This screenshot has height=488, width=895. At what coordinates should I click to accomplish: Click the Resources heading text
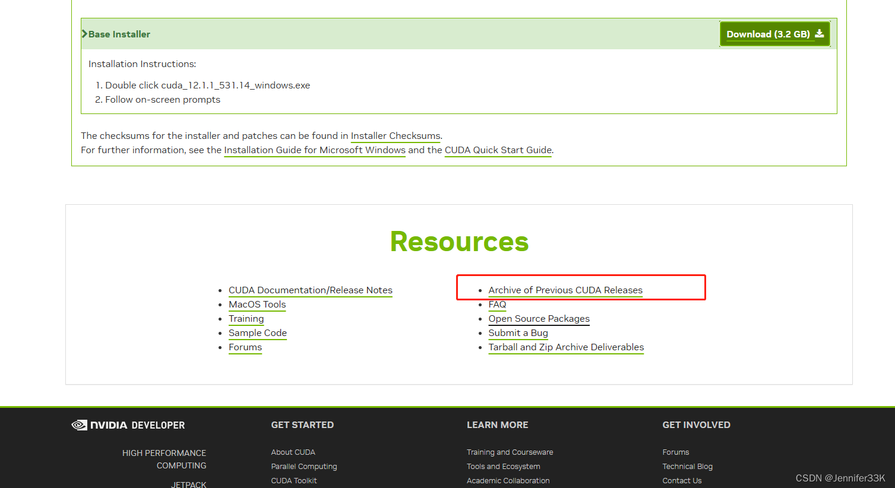pyautogui.click(x=459, y=242)
